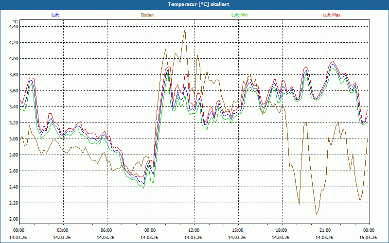Screen dimensions: 389x243
Task: Click the 03:00 time axis label
Action: coord(62,230)
